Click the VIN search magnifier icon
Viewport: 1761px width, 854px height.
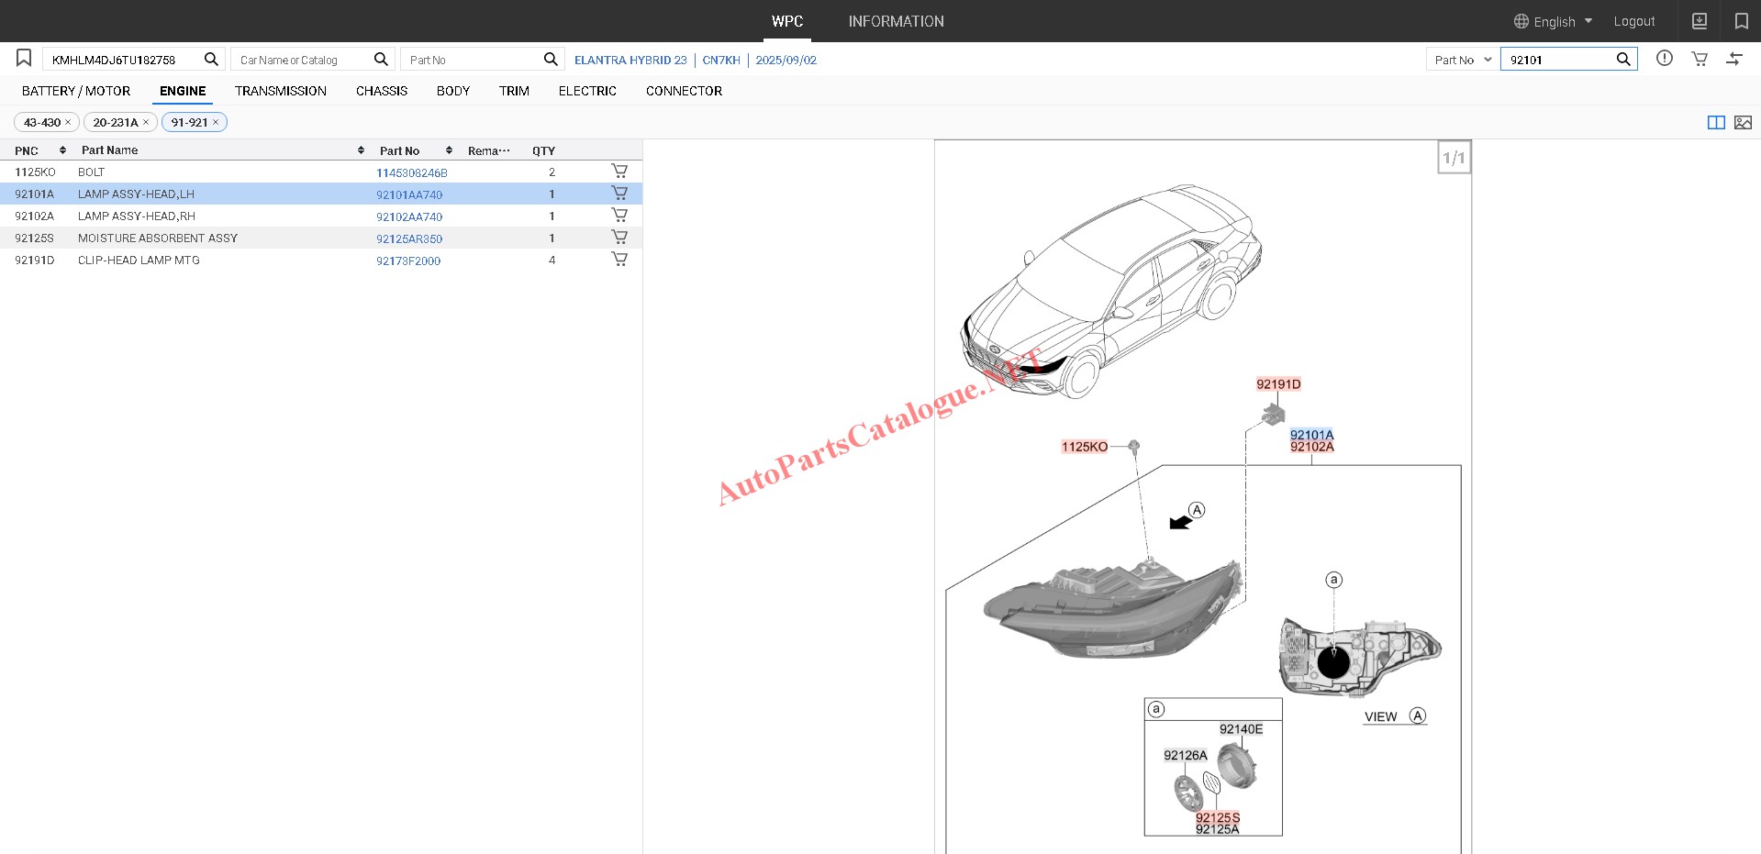pyautogui.click(x=211, y=59)
